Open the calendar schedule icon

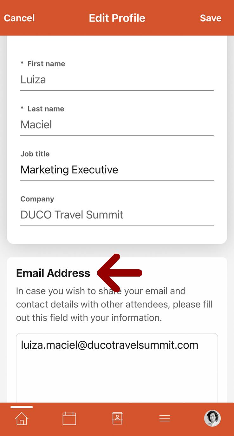(x=69, y=418)
